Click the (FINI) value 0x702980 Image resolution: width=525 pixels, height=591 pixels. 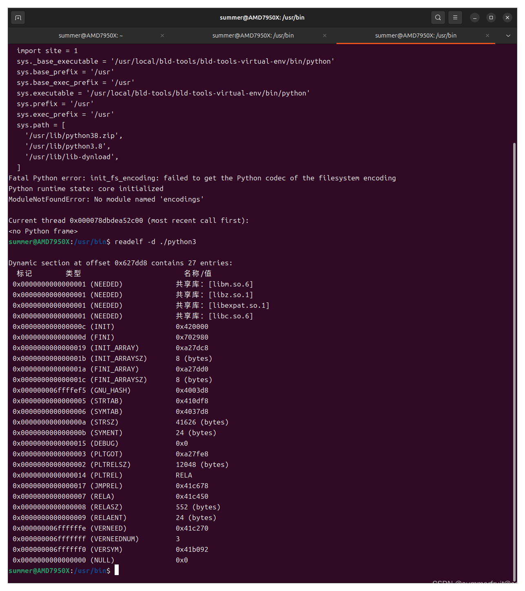click(x=192, y=337)
